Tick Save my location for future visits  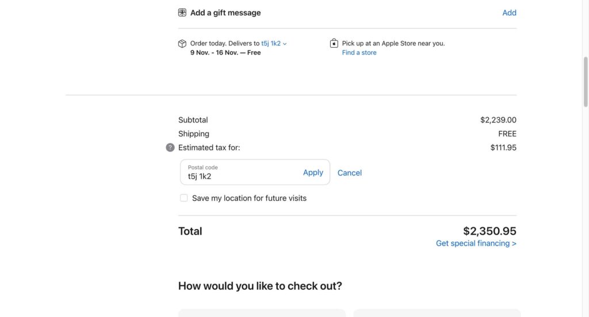[184, 198]
